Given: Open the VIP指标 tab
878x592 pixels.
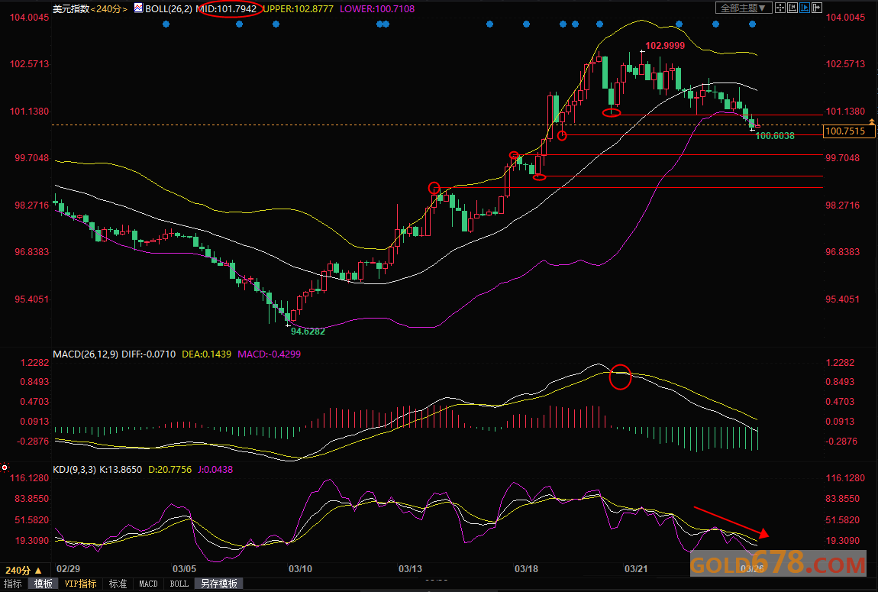Looking at the screenshot, I should [80, 584].
